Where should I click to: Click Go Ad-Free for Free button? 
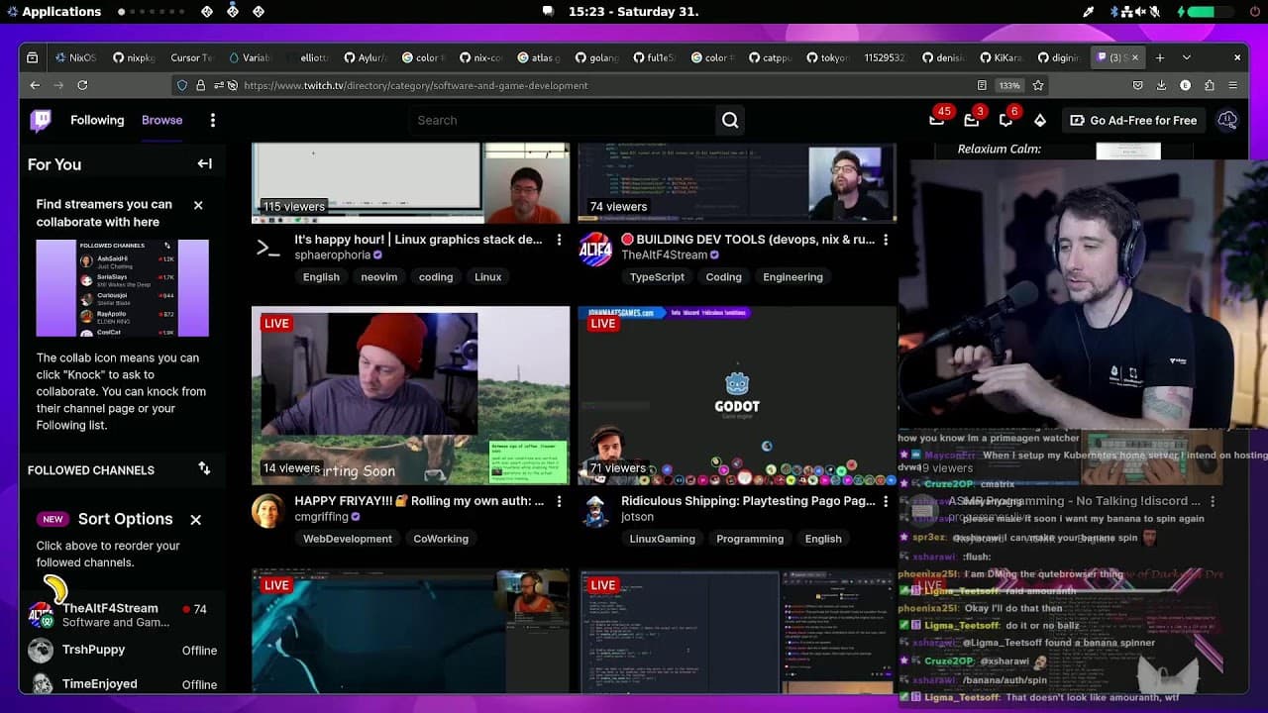pos(1132,120)
